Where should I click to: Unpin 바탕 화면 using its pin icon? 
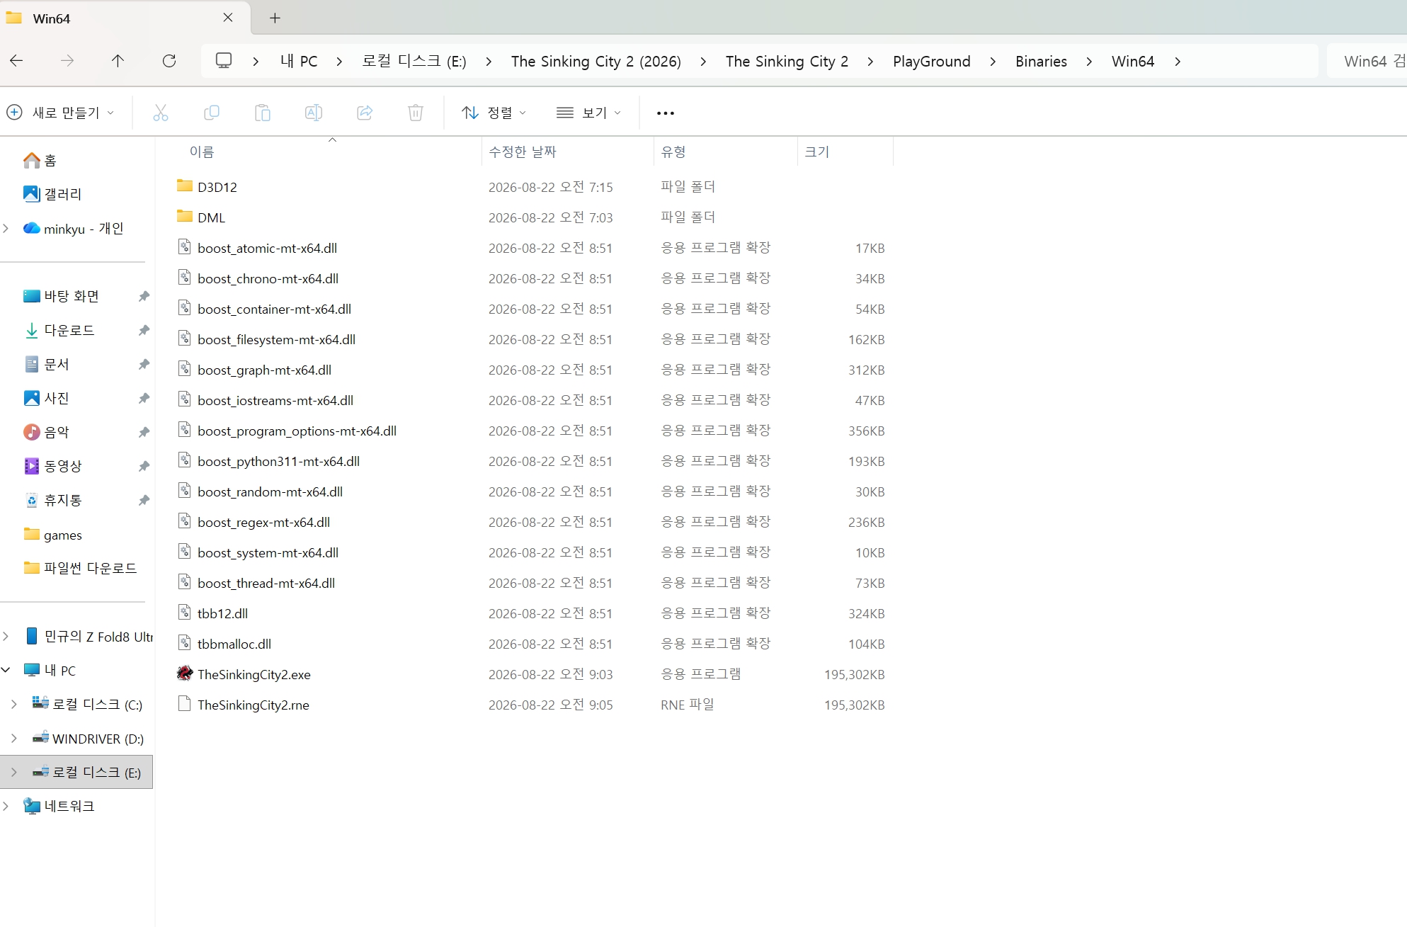click(x=144, y=296)
